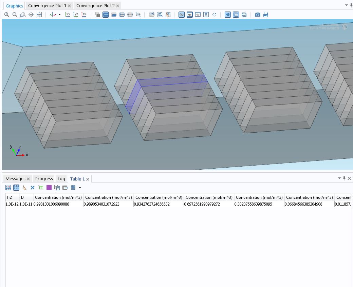
Task: Delete table using the blue X icon
Action: [x=33, y=188]
